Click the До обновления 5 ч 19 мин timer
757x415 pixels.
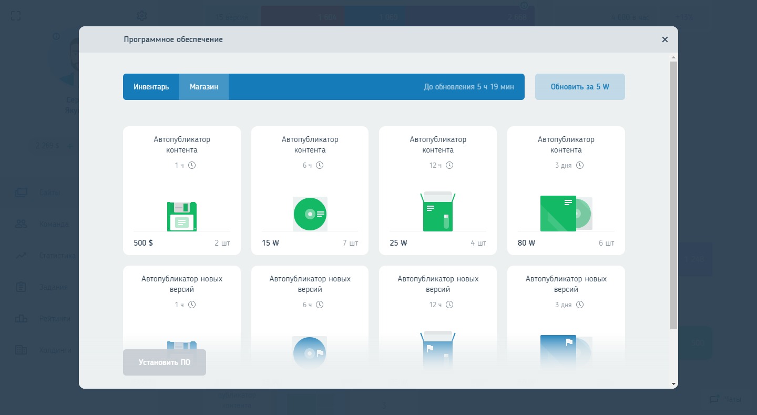point(469,87)
